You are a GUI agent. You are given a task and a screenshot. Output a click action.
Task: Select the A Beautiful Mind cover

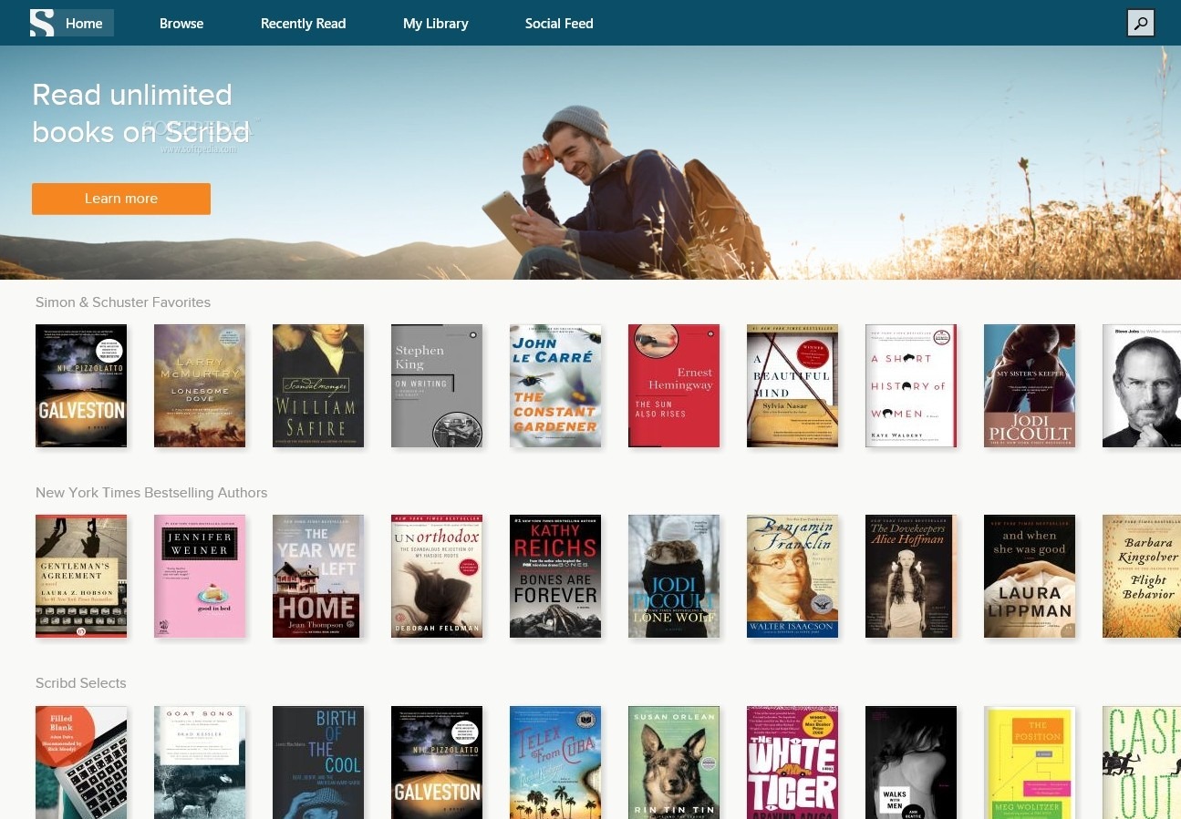pyautogui.click(x=793, y=385)
